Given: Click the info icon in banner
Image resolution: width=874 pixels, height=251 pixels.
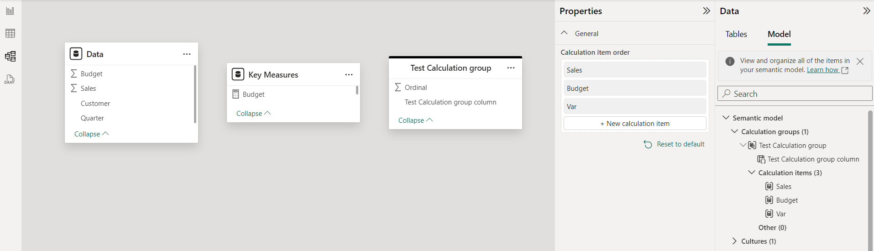Looking at the screenshot, I should point(730,61).
